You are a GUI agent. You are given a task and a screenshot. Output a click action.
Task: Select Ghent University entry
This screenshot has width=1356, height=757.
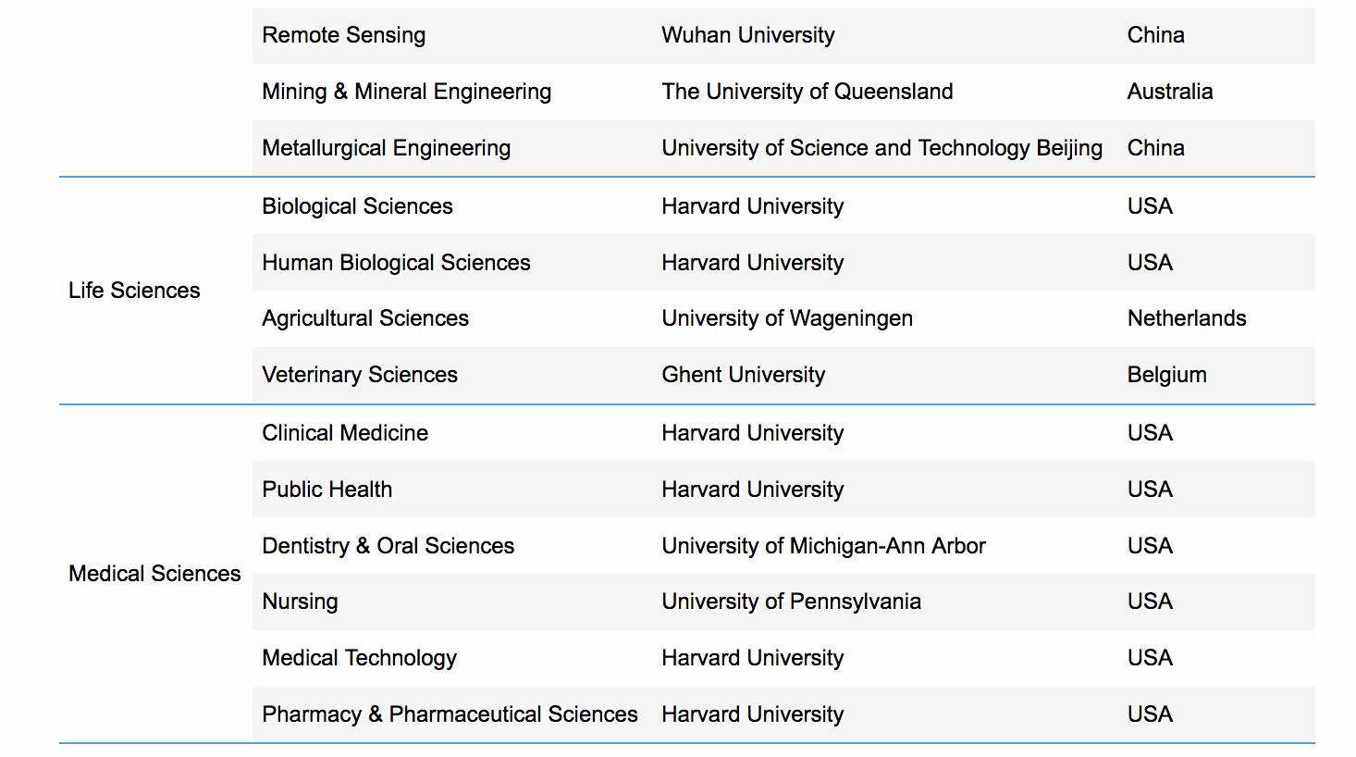[744, 375]
